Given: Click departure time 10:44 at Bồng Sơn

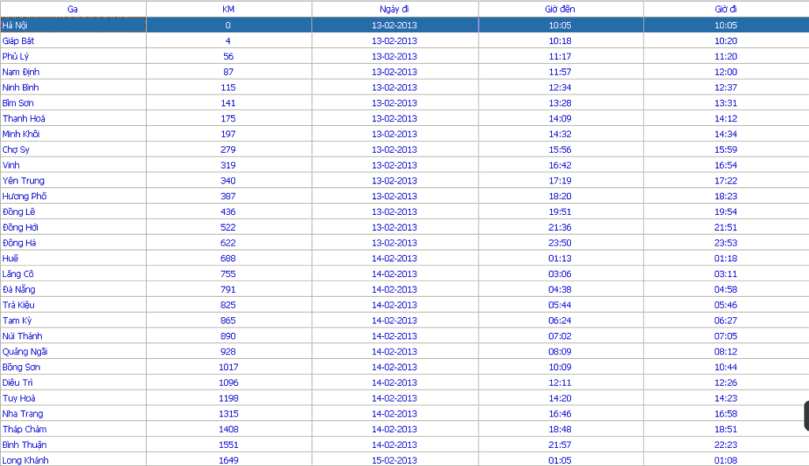Looking at the screenshot, I should tap(726, 367).
